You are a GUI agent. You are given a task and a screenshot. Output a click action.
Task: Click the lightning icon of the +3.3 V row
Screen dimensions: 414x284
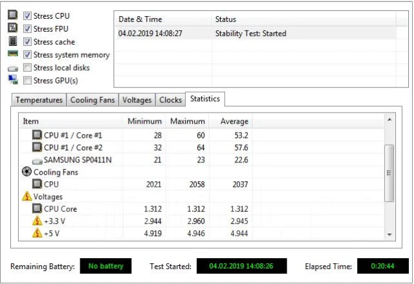point(38,221)
